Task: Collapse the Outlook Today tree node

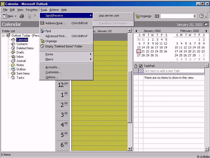Action: click(x=3, y=36)
